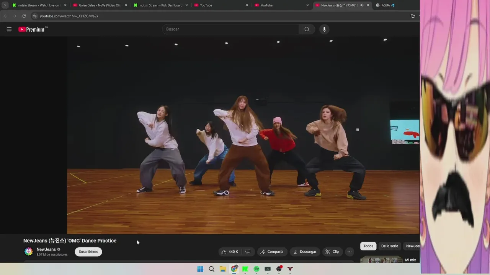Open the NewJeans channel name link

point(46,249)
